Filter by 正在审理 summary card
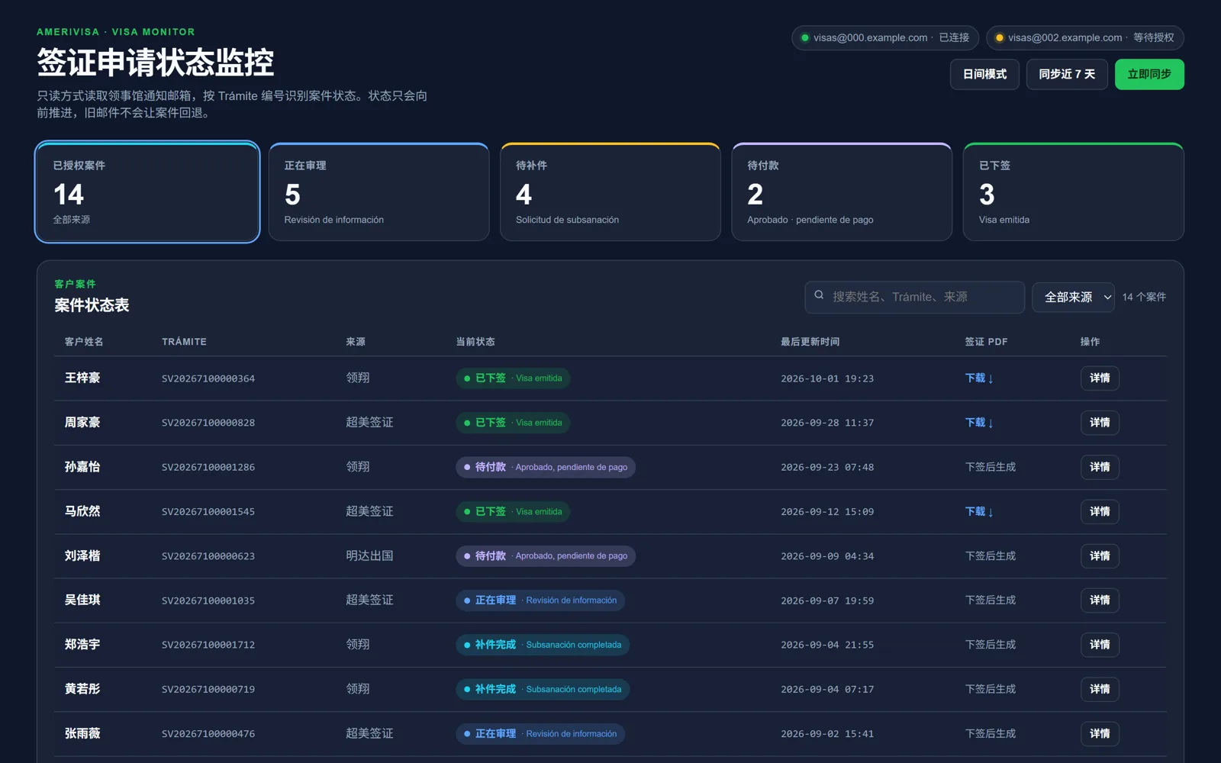 (379, 192)
